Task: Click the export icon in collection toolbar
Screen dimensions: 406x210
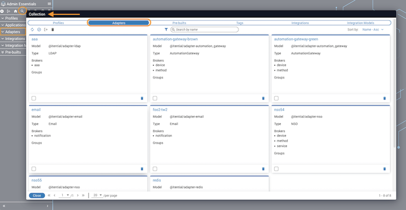Action: pos(46,30)
